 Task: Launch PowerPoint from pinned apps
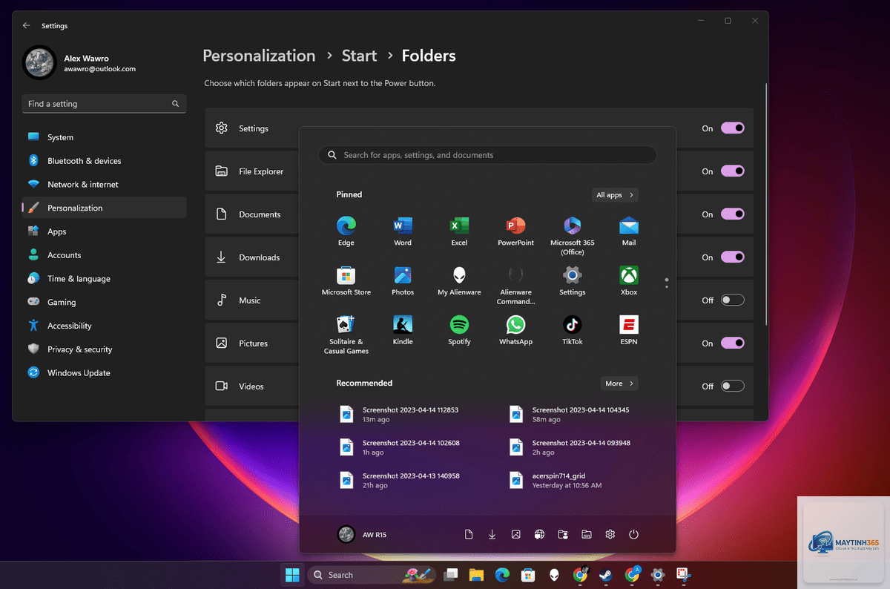click(515, 231)
